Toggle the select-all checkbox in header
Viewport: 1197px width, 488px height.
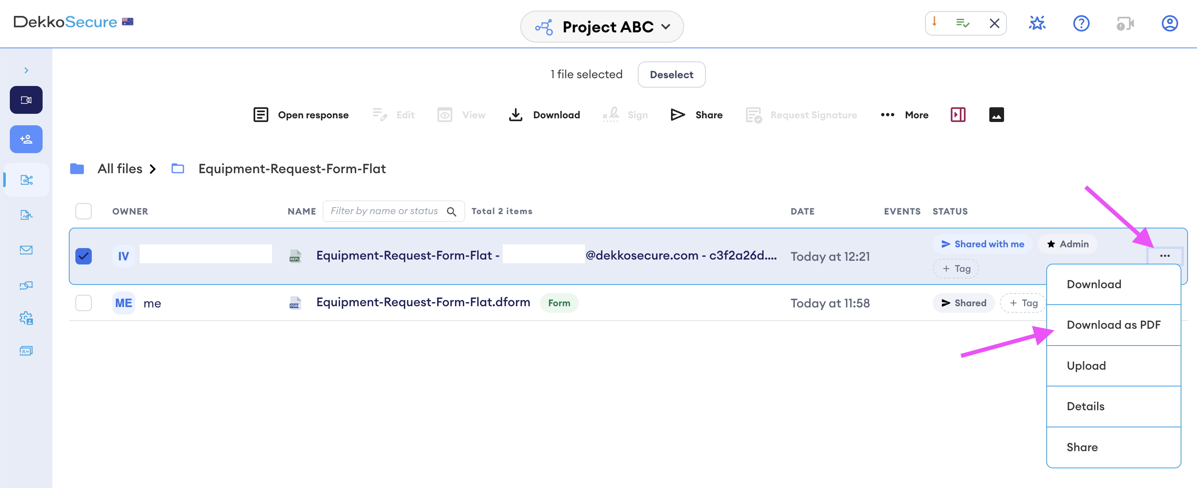point(84,211)
